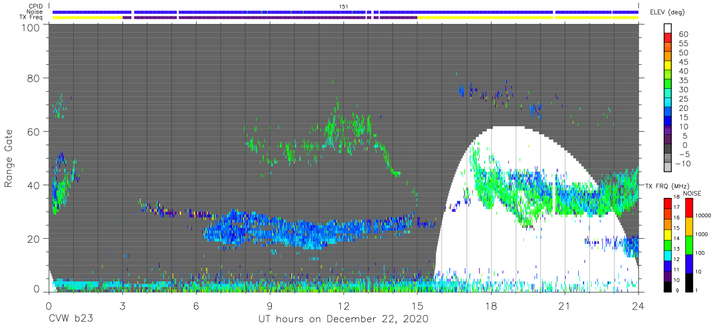Click the 18 tick label on the UT hours axis
718x331 pixels.
491,305
